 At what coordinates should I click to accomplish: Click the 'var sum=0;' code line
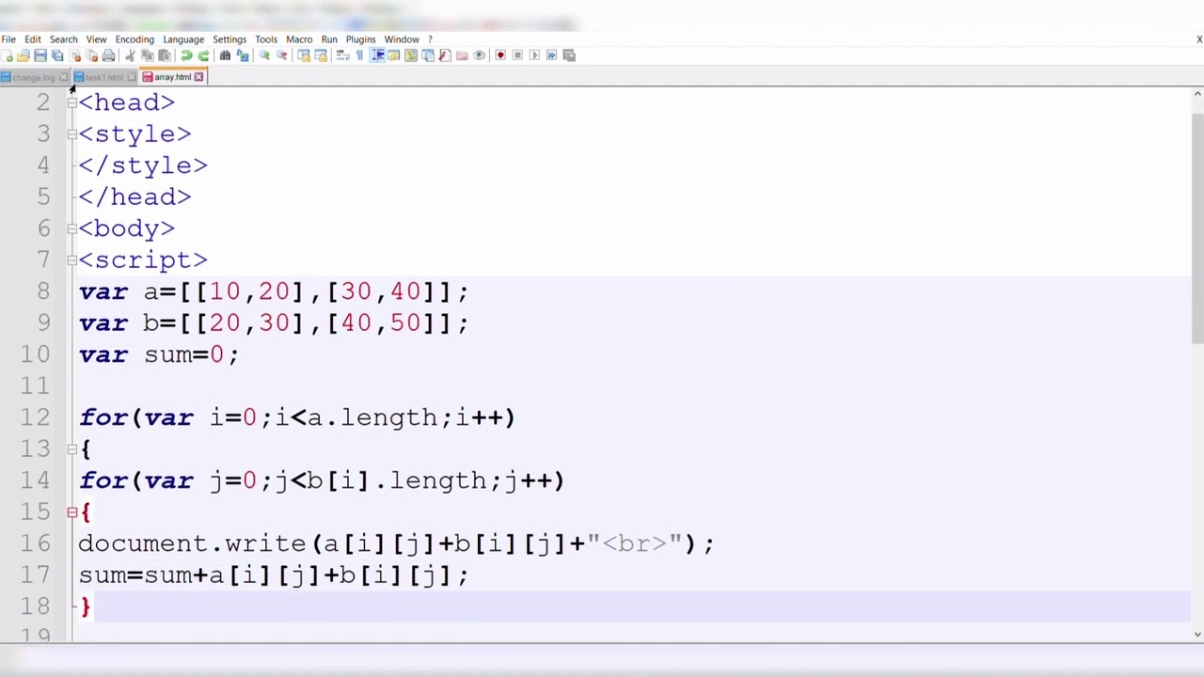(x=159, y=354)
